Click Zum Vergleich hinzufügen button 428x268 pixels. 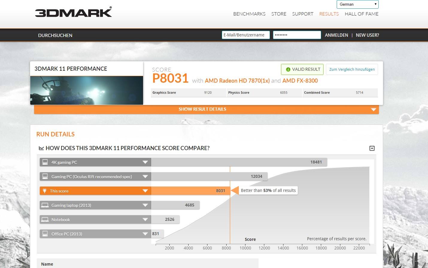coord(352,69)
